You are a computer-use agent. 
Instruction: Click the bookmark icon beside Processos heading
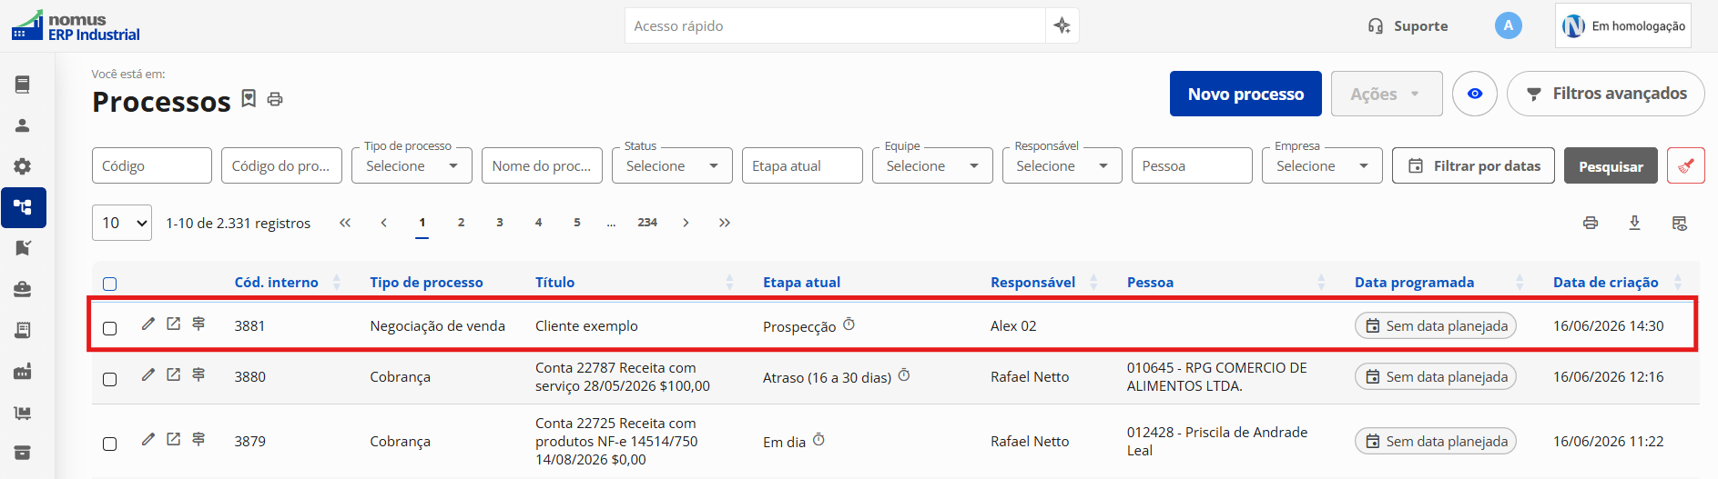point(249,98)
